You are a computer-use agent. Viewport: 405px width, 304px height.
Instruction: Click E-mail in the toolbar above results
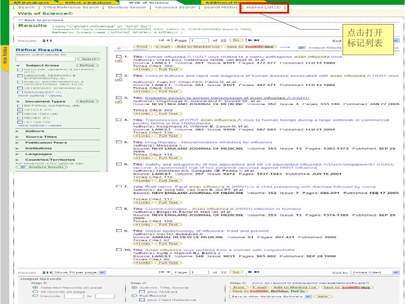163,47
